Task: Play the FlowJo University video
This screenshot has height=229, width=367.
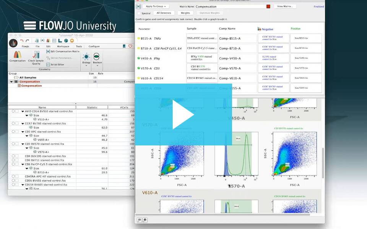Action: [x=183, y=114]
